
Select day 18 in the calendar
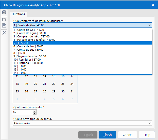coord(17,84)
